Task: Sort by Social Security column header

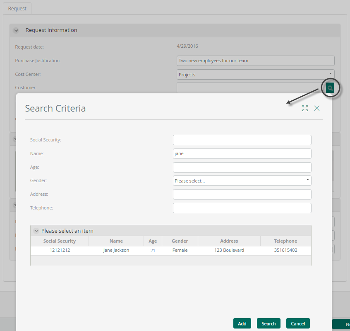Action: coord(60,241)
